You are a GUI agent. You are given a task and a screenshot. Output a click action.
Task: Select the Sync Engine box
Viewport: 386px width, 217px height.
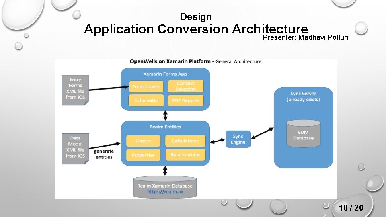click(238, 139)
